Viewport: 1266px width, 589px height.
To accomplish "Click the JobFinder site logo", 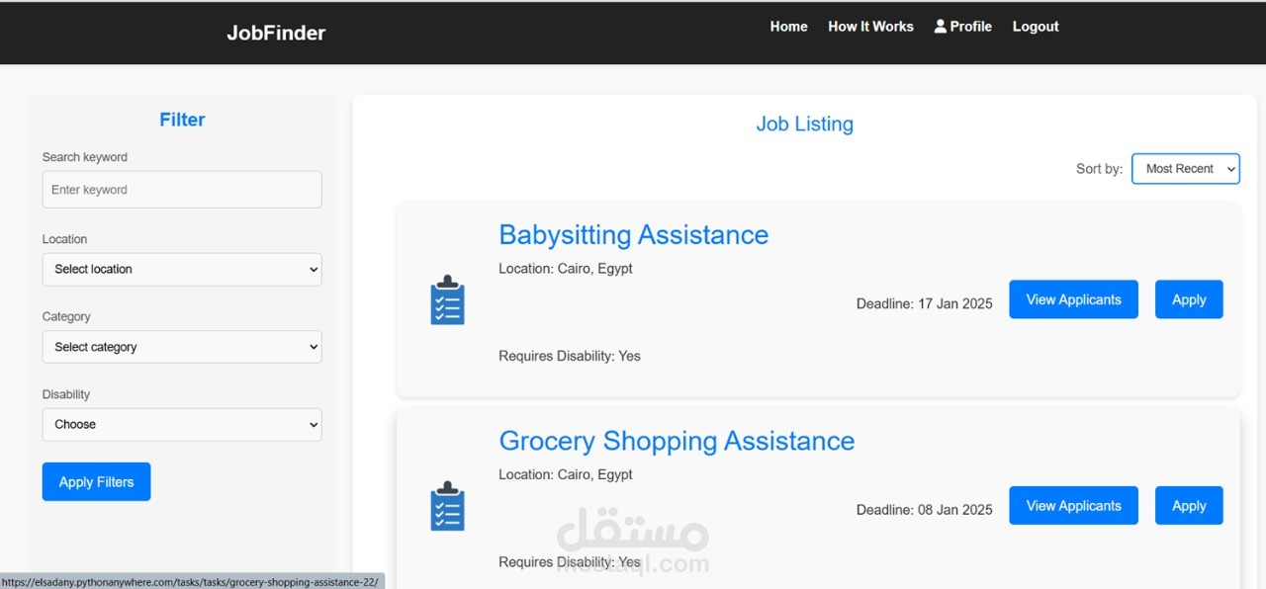I will 276,33.
